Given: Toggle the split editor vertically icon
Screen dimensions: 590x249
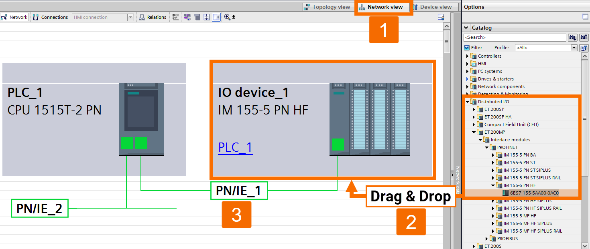Looking at the screenshot, I should tap(216, 17).
